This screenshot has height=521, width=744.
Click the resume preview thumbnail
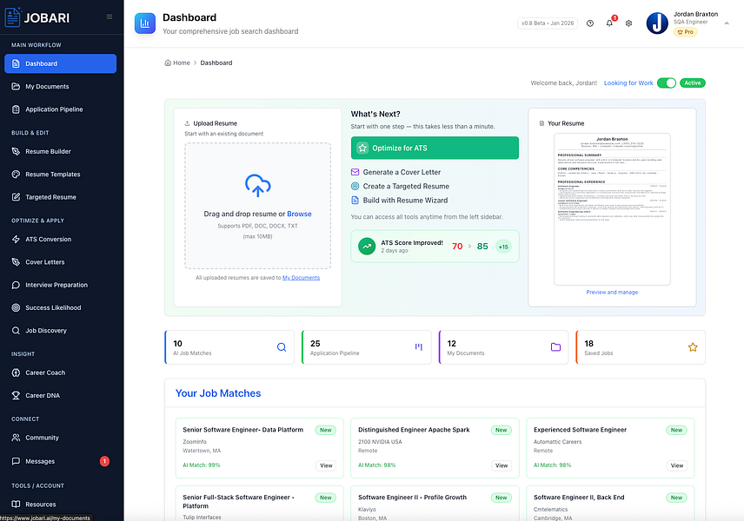coord(612,209)
